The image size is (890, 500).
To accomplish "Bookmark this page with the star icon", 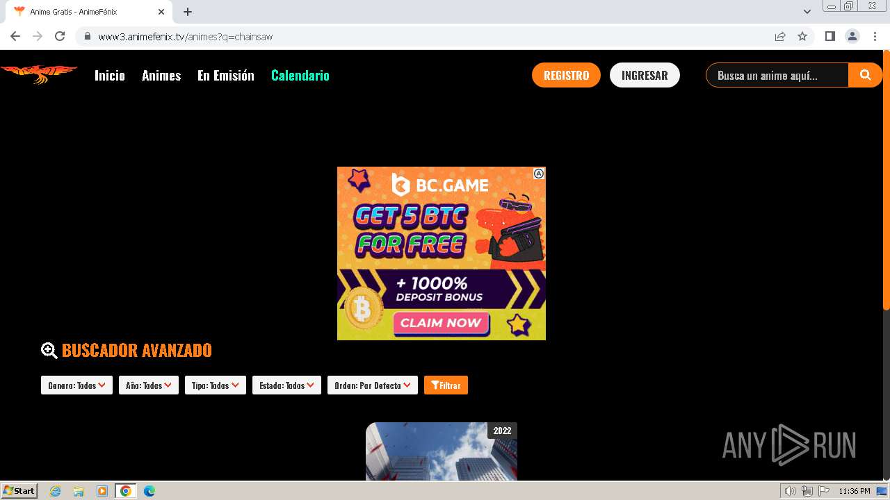I will pyautogui.click(x=802, y=36).
